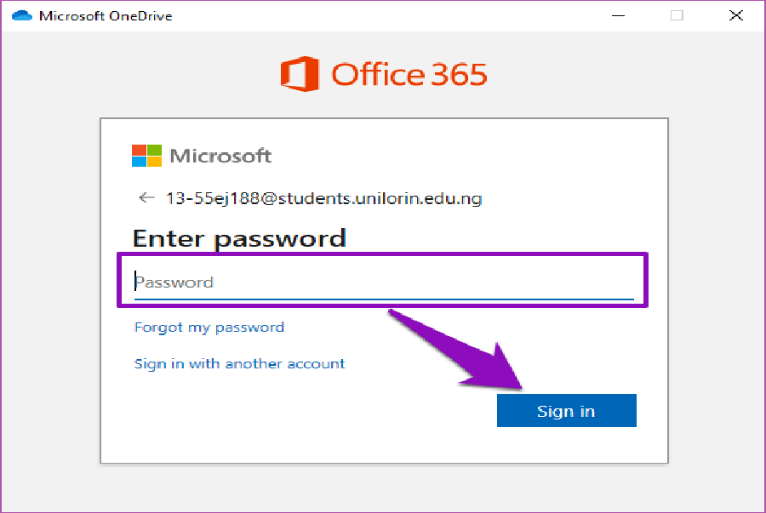
Task: Focus the Password input field
Action: 383,282
